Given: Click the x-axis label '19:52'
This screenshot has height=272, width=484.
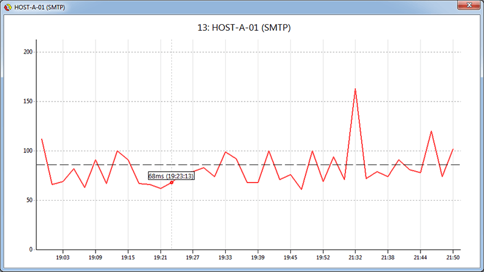Looking at the screenshot, I should click(323, 257).
